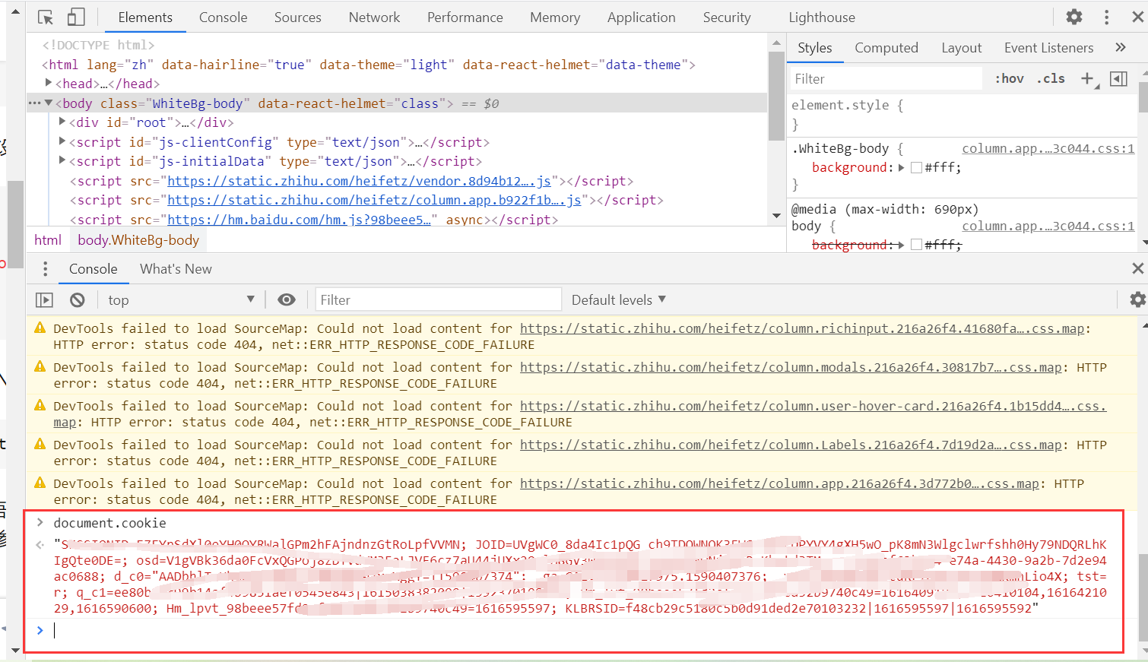Open console settings gear
This screenshot has width=1148, height=662.
[1137, 299]
